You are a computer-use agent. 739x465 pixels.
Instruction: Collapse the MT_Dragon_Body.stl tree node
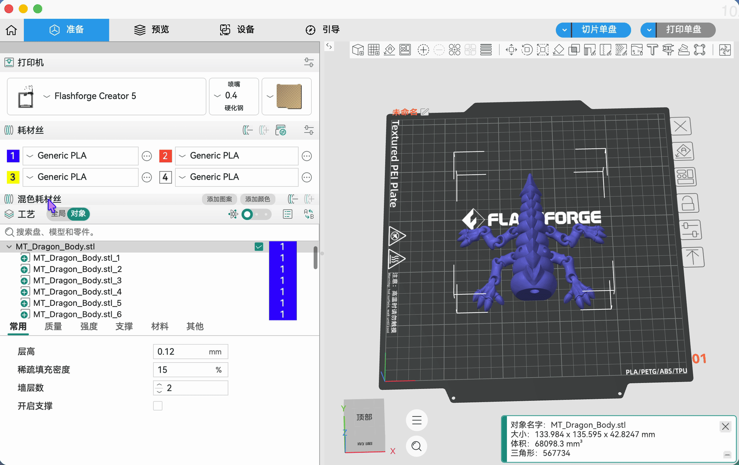(9, 247)
